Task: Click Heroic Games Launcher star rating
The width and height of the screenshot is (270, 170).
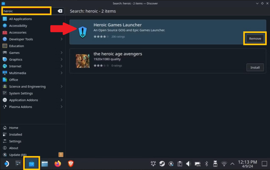Action: 101,36
